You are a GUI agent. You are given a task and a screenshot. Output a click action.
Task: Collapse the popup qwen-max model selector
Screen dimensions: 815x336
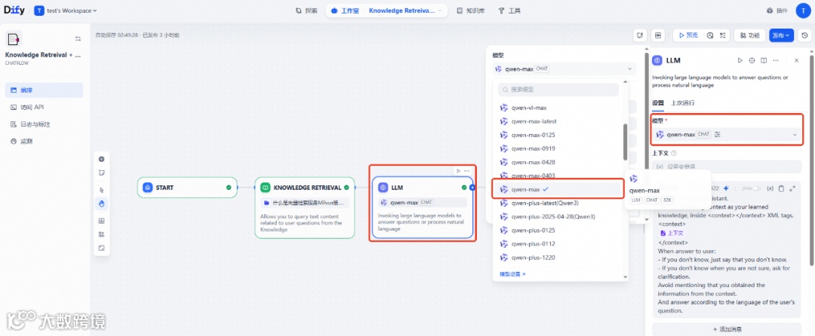(564, 69)
